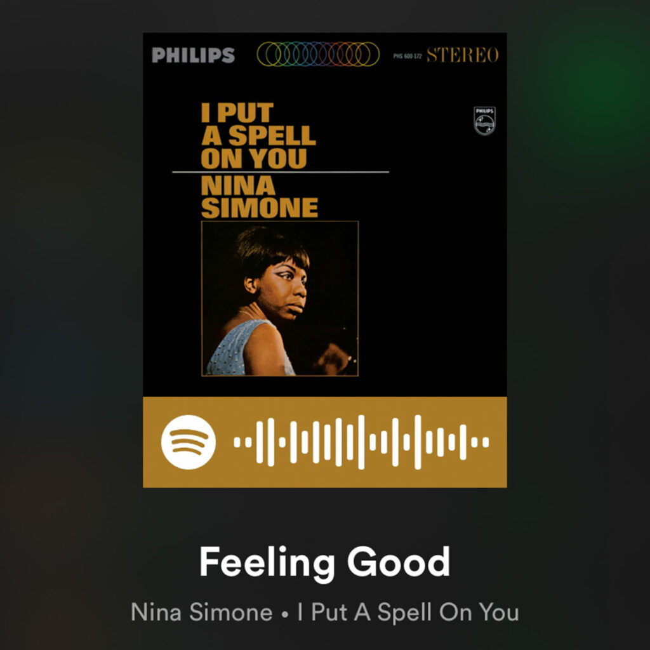Click the white divider line under the title
This screenshot has width=650, height=650.
coord(281,171)
